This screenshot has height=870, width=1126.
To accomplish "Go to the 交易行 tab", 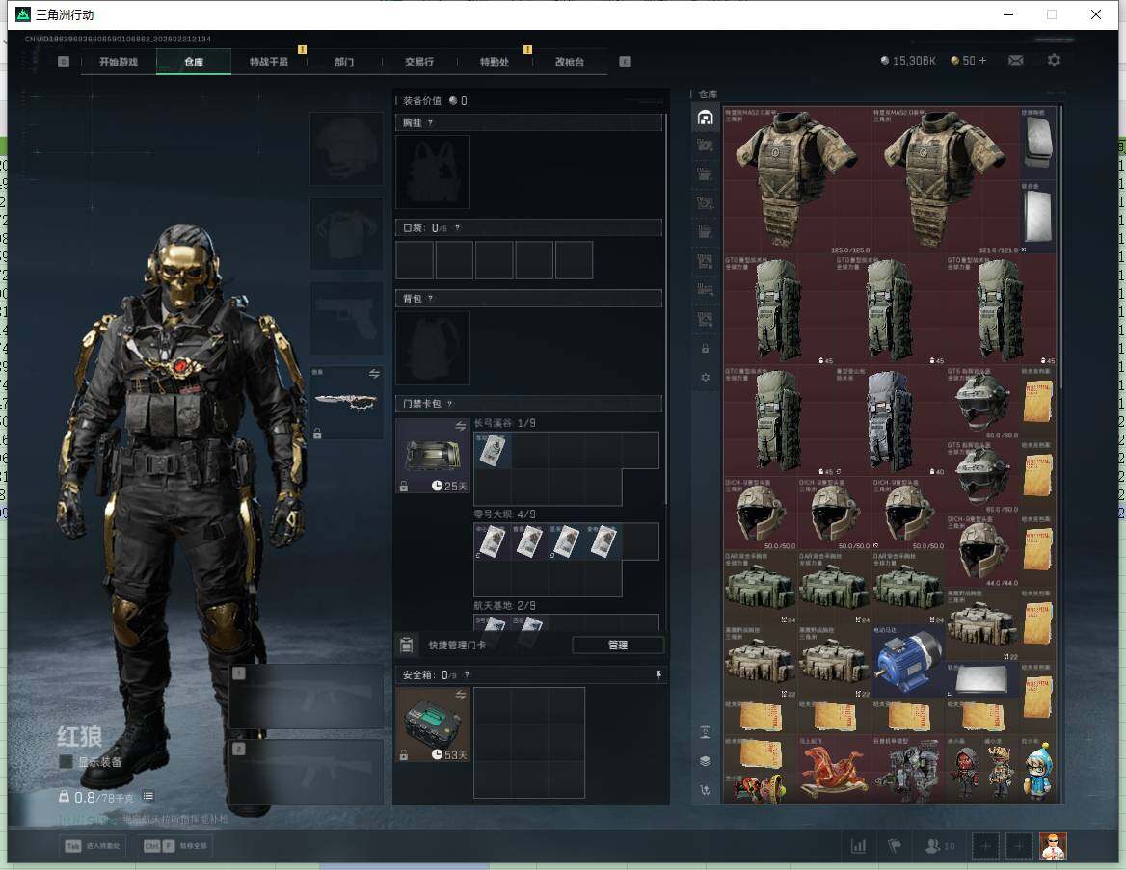I will point(419,62).
